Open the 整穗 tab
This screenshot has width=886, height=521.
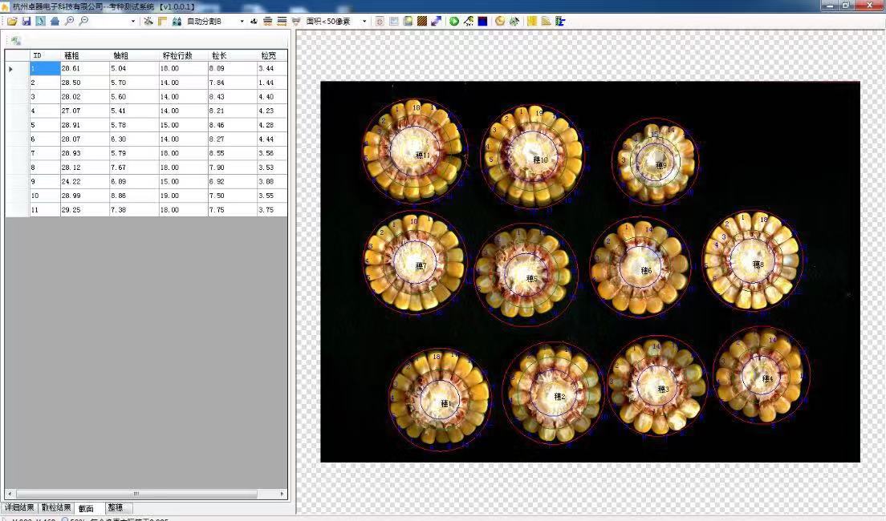click(x=116, y=507)
